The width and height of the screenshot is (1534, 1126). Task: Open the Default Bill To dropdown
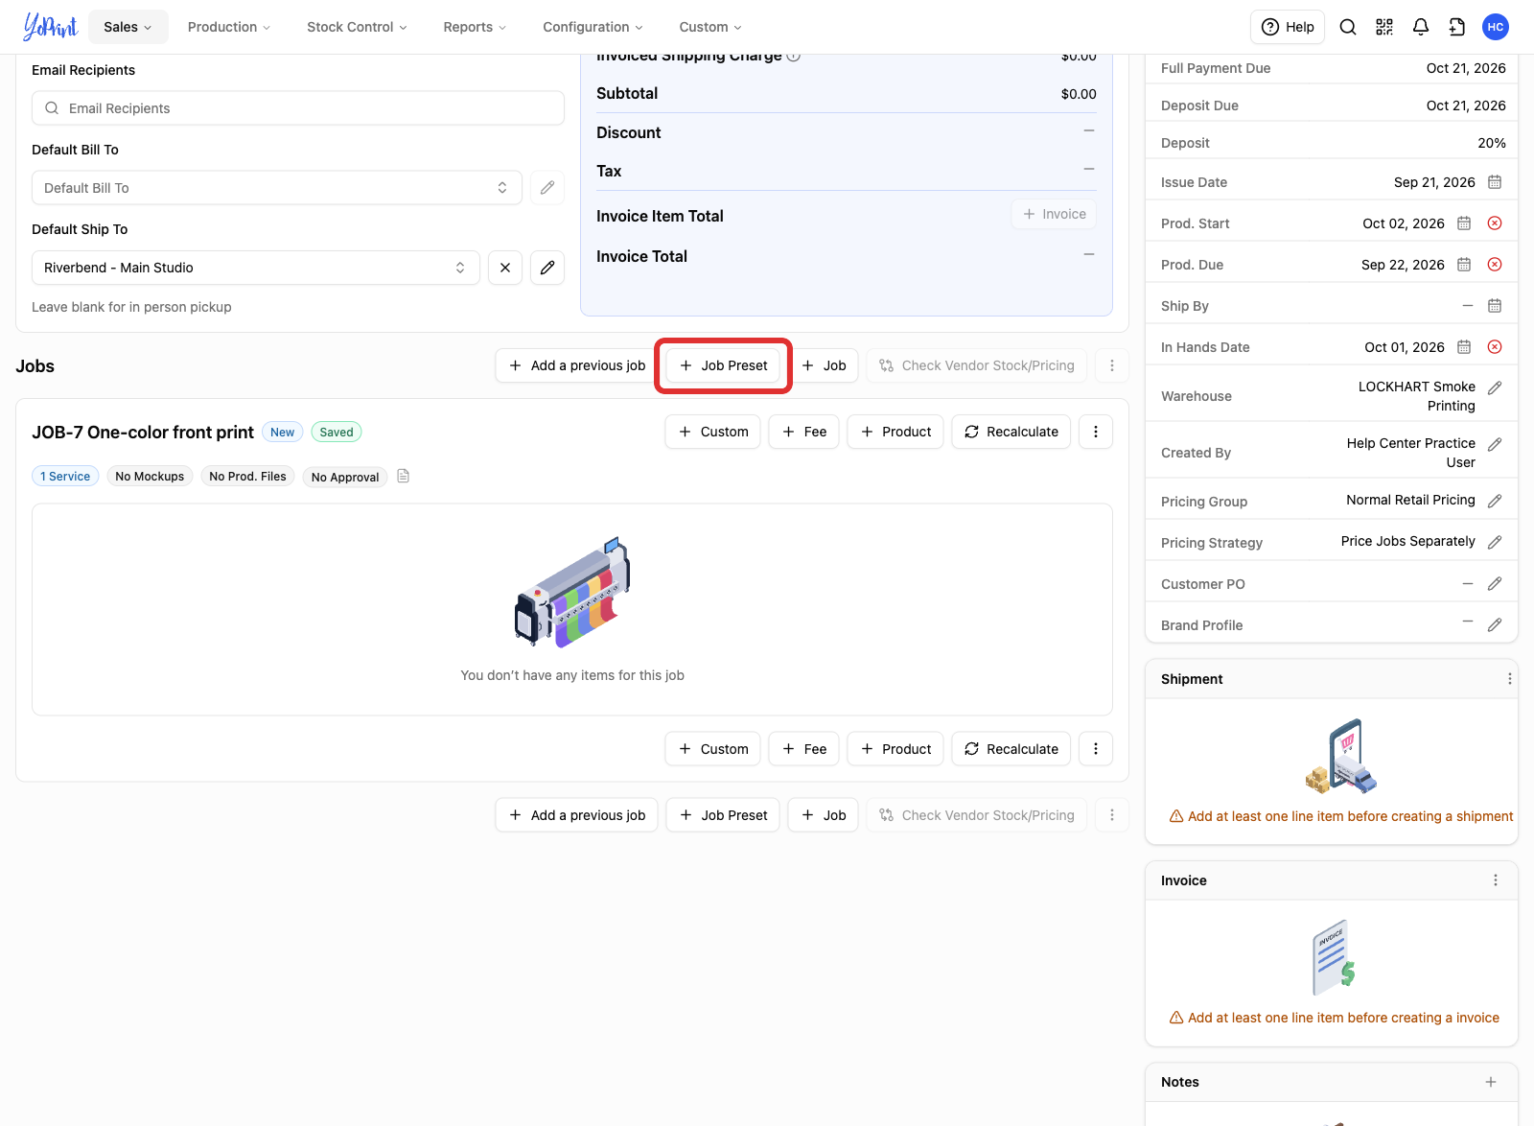click(x=277, y=188)
